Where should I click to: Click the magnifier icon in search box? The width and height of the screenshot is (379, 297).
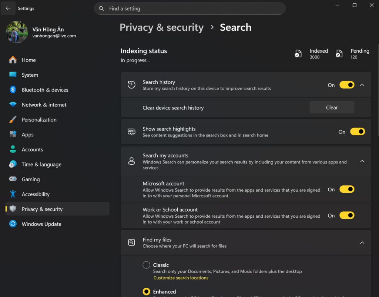pos(101,9)
